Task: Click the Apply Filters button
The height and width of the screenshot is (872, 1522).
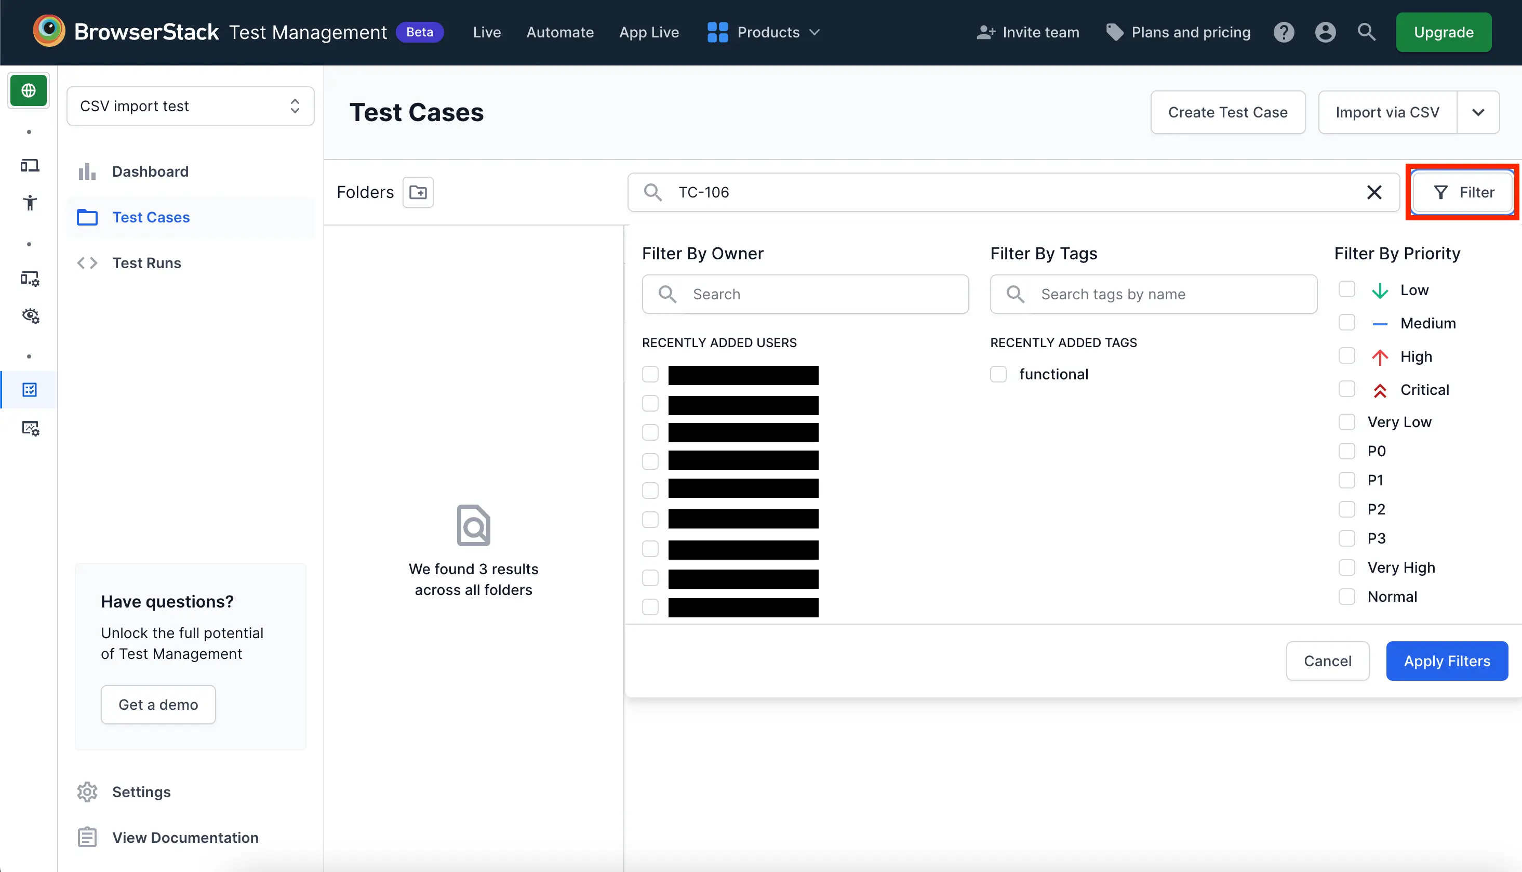Action: pos(1447,661)
